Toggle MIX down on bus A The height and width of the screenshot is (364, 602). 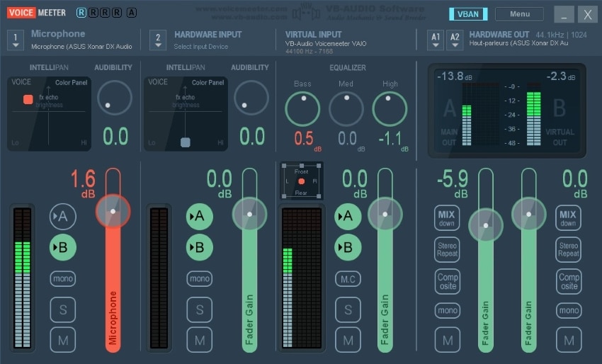pos(447,218)
